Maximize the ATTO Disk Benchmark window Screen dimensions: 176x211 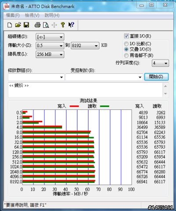coord(151,5)
